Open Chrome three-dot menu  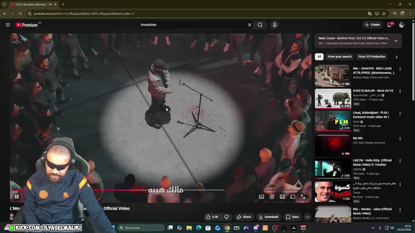[x=410, y=14]
